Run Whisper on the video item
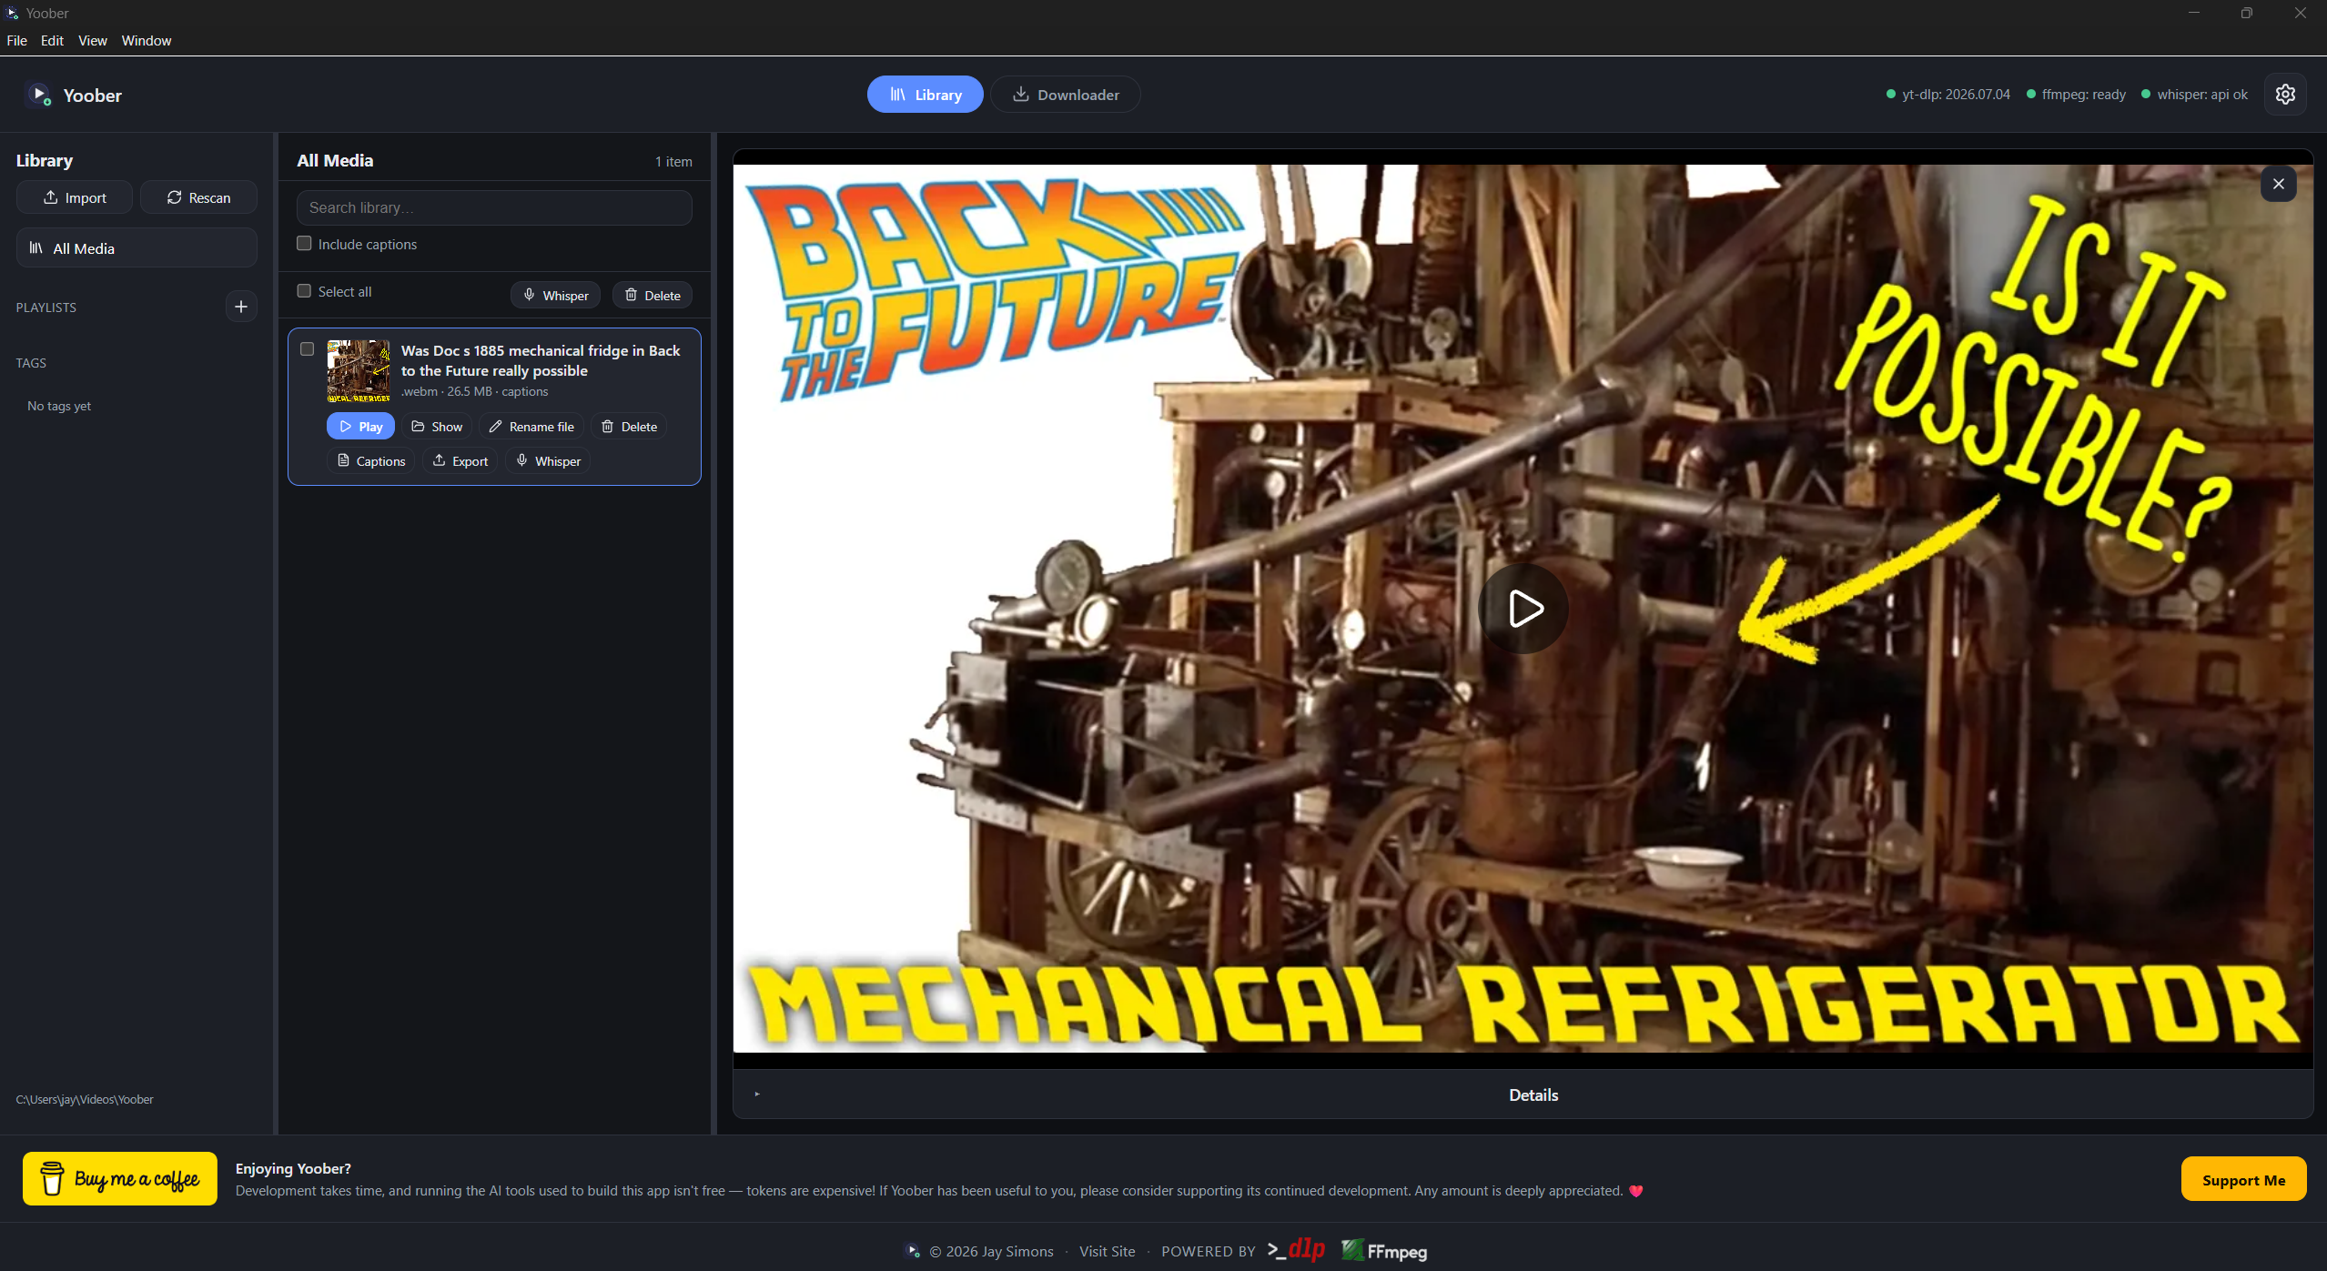Screen dimensions: 2327x1271 548,460
